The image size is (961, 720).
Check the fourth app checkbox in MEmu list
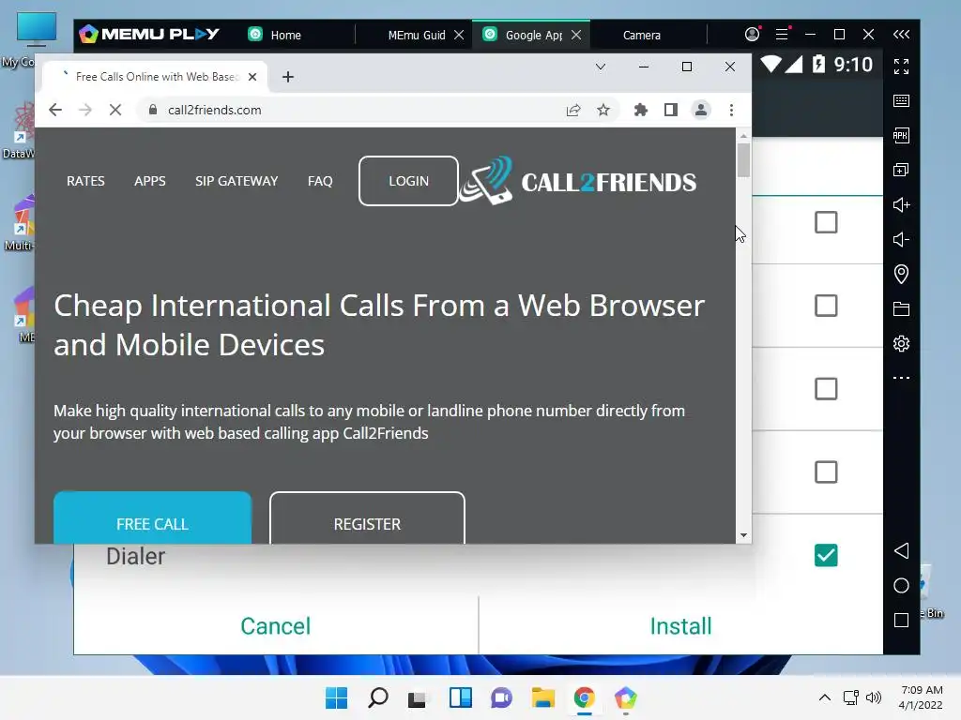point(826,472)
